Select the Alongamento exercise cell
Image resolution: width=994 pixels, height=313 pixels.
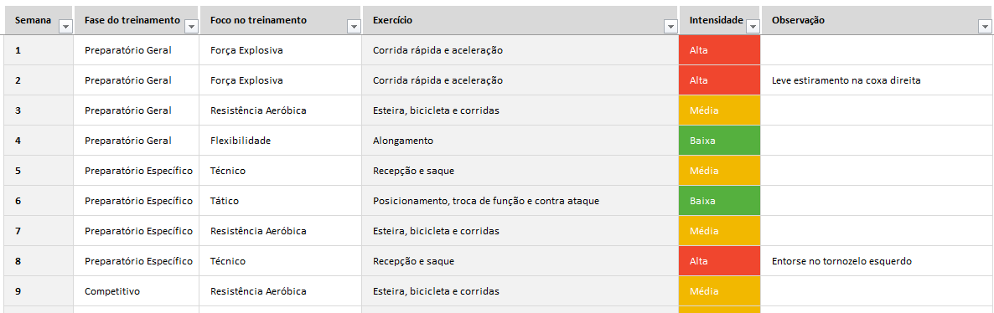click(520, 141)
